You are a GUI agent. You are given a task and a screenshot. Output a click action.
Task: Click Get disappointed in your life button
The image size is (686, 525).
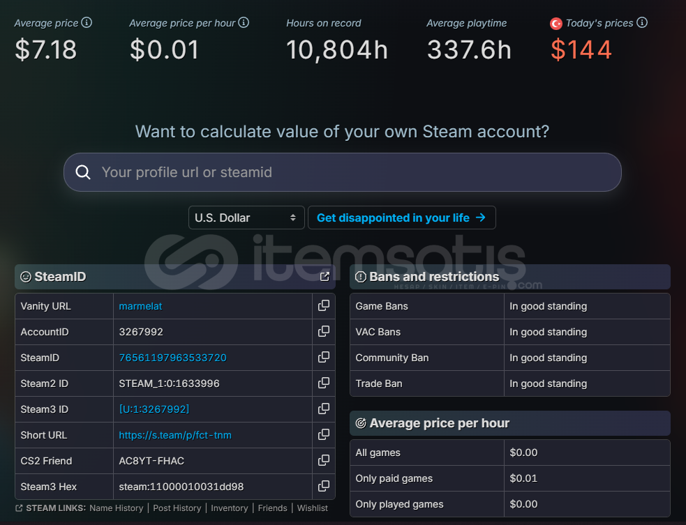[x=402, y=218]
